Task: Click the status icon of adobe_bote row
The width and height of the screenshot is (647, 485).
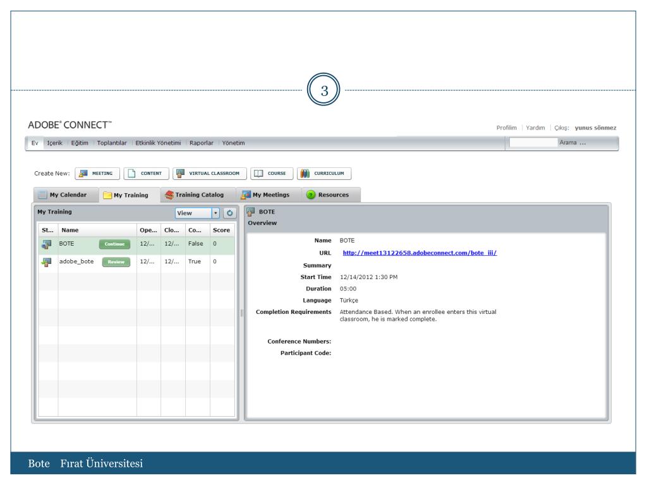Action: click(x=46, y=262)
